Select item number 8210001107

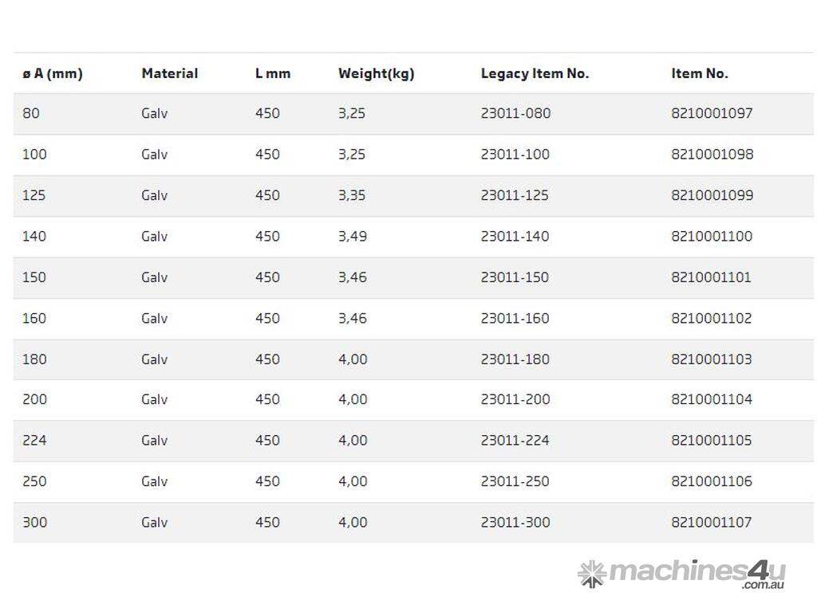click(712, 522)
